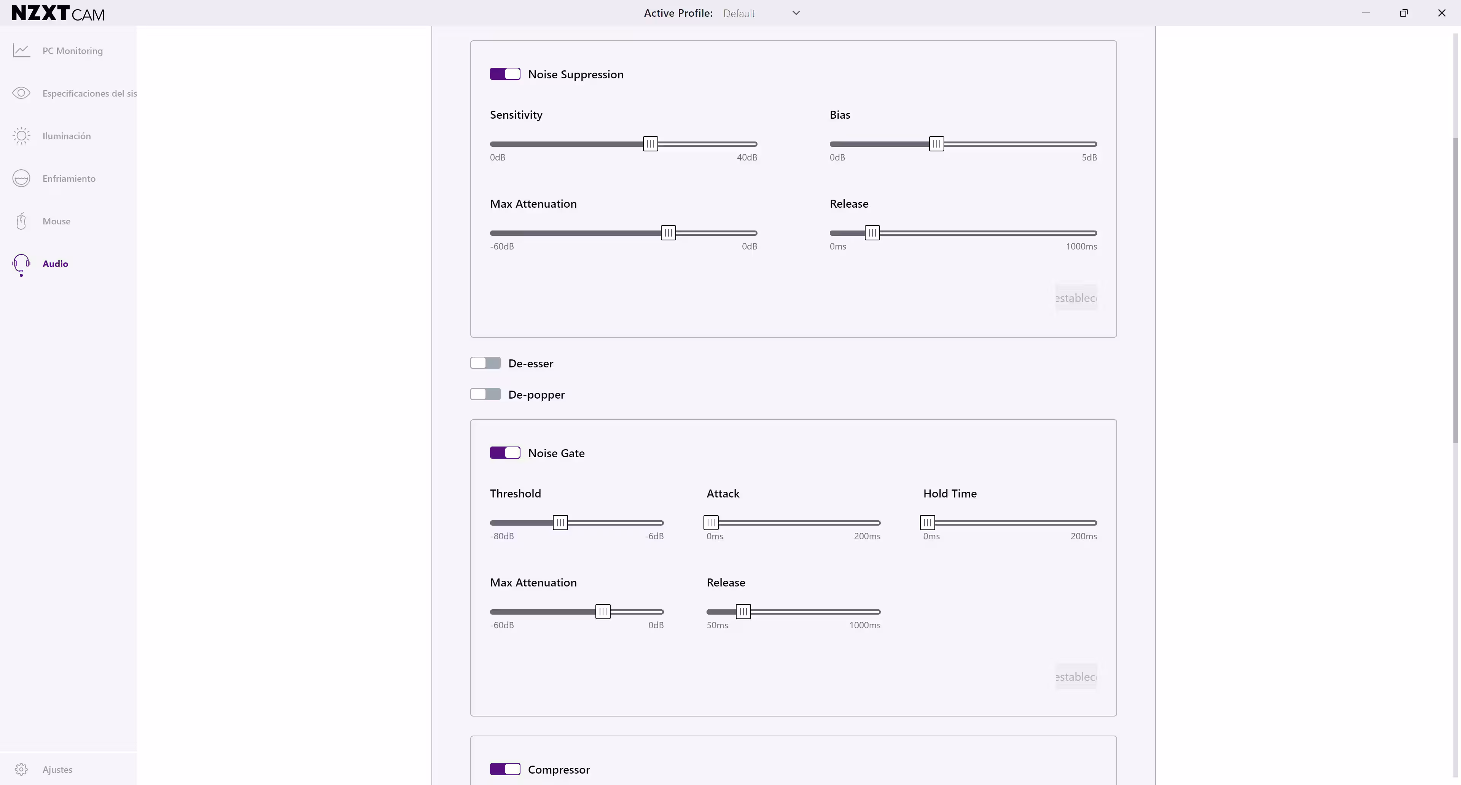Click the Noise Suppression reset button
The height and width of the screenshot is (785, 1461).
tap(1076, 298)
